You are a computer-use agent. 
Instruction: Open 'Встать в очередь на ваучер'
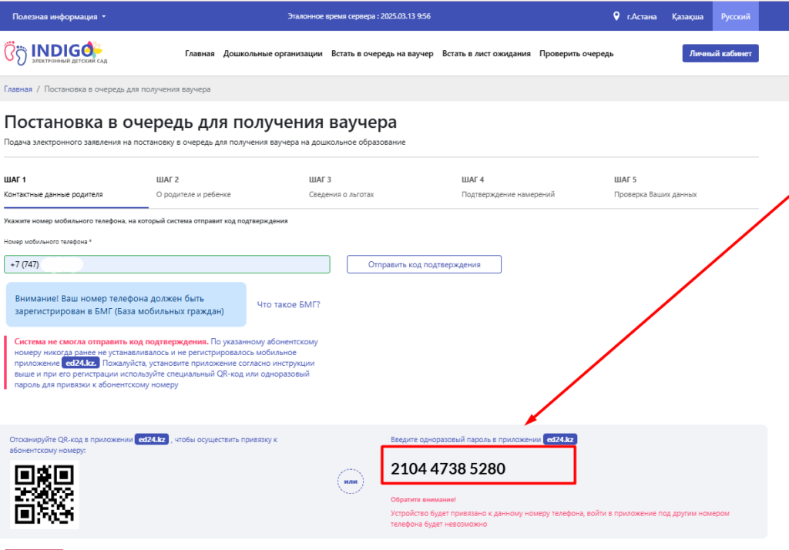click(x=382, y=53)
